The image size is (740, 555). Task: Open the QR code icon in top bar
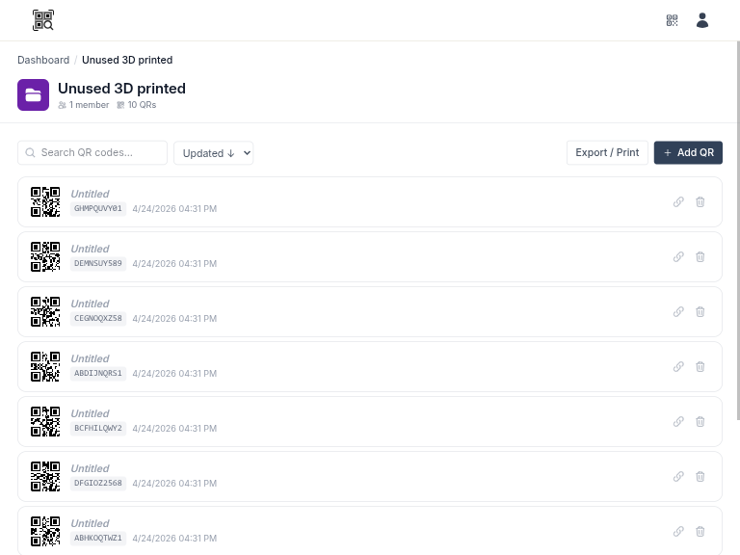673,20
